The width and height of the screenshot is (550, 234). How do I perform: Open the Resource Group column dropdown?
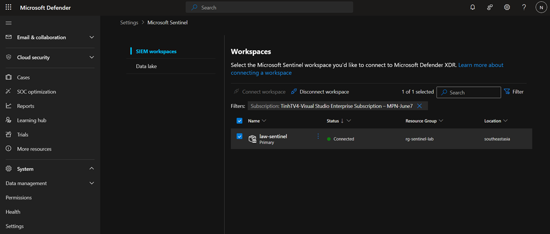click(x=441, y=121)
